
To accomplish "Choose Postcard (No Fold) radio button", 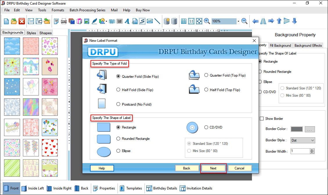I will (118, 104).
